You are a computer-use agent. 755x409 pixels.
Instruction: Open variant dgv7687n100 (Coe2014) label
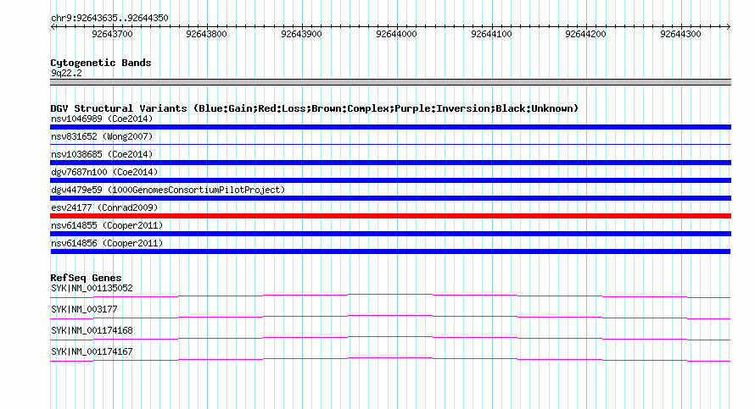104,172
